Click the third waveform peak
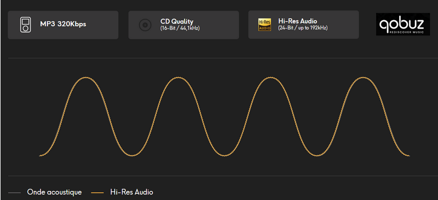438x200 pixels. coord(270,77)
